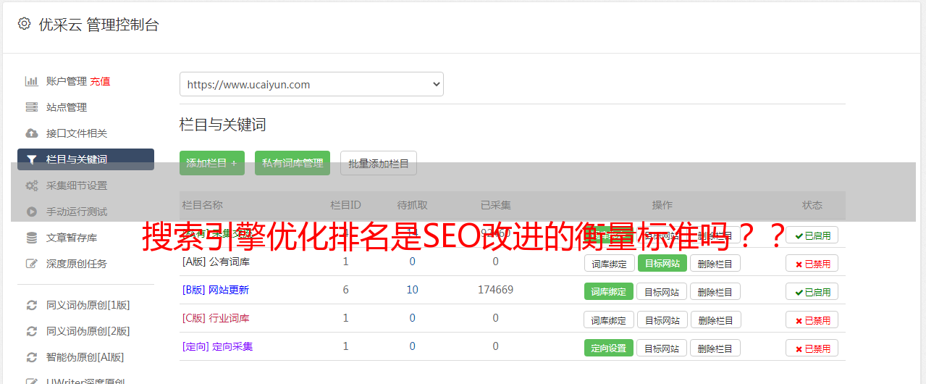The height and width of the screenshot is (384, 926).
Task: Click pending count 10 in 网站更新 row
Action: [412, 290]
